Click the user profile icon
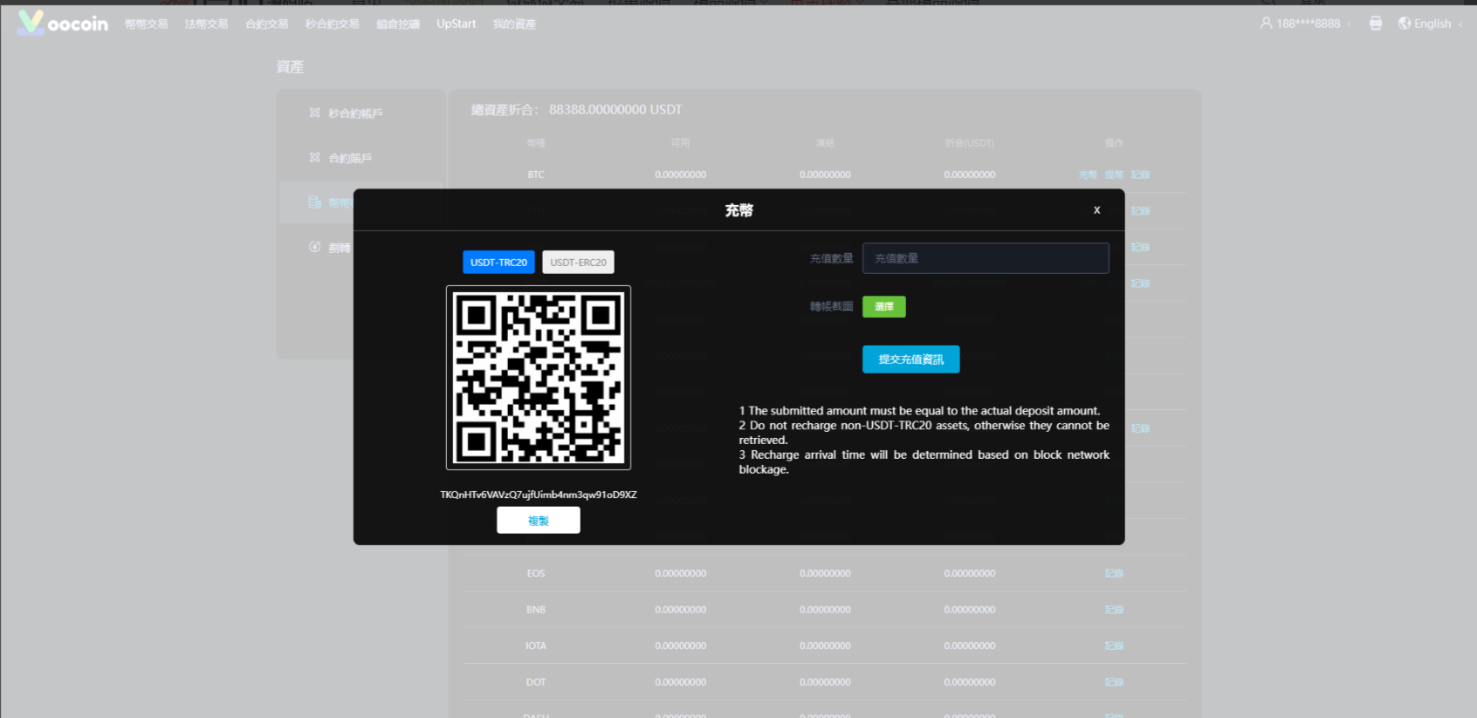Viewport: 1477px width, 718px height. pos(1266,24)
